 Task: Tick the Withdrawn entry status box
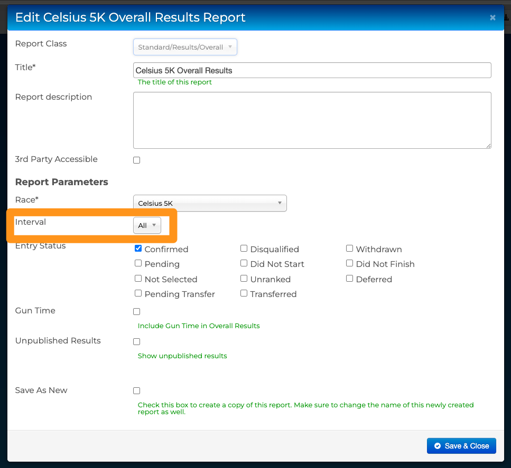pos(350,249)
